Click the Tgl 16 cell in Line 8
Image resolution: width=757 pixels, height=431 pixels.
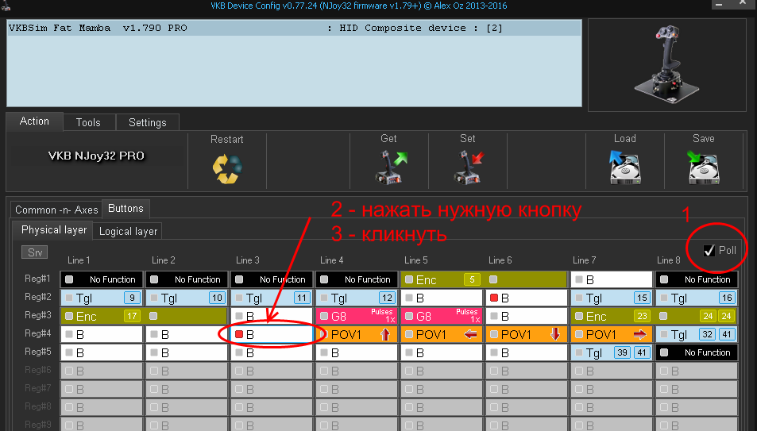(x=697, y=298)
